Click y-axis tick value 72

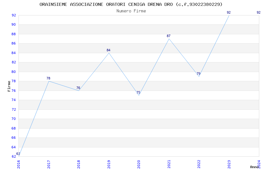pyautogui.click(x=14, y=109)
